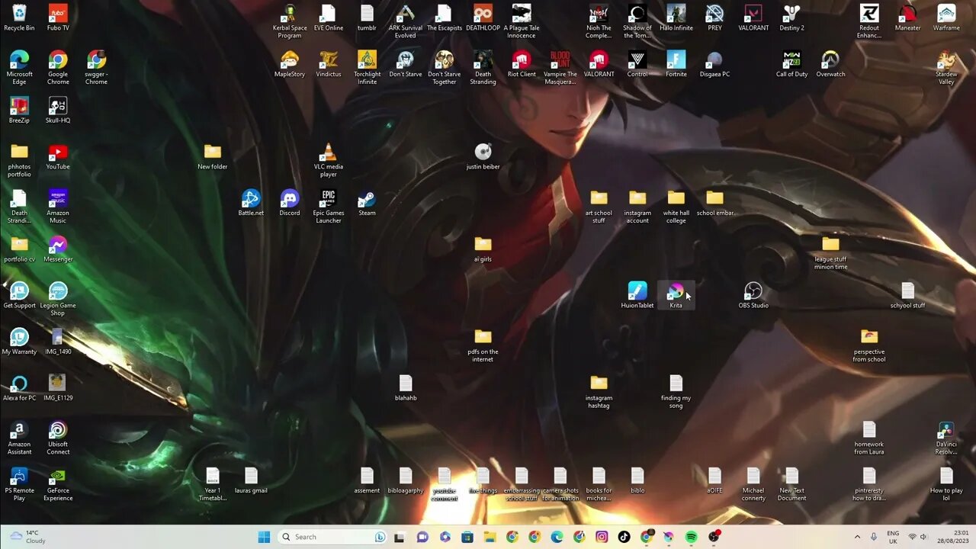
Task: Select the Epic Games Launcher icon
Action: pyautogui.click(x=329, y=207)
